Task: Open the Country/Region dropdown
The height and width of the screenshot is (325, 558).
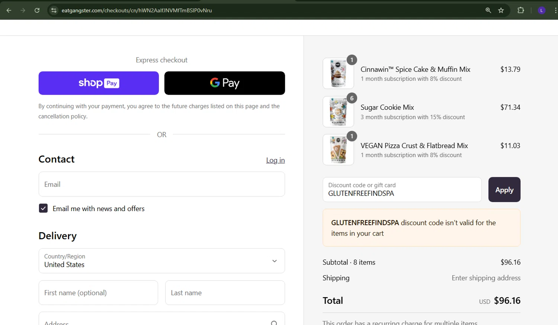Action: coord(162,261)
